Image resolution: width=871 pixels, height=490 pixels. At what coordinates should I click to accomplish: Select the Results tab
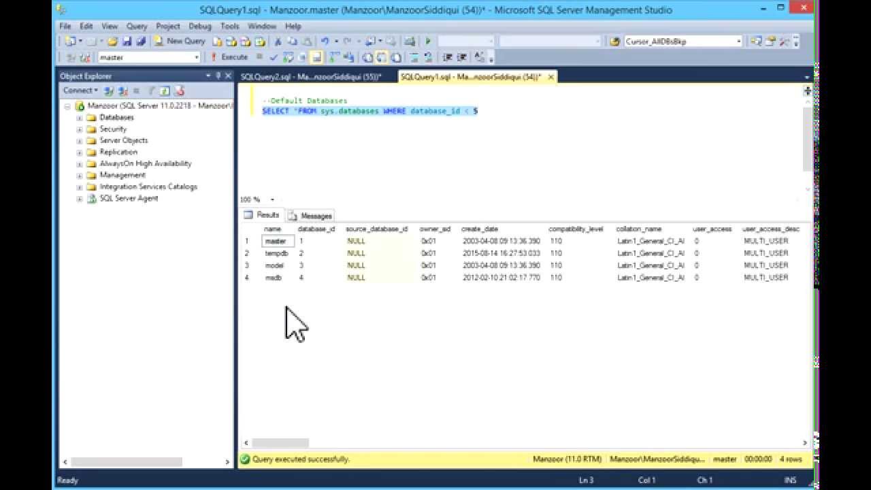(263, 215)
